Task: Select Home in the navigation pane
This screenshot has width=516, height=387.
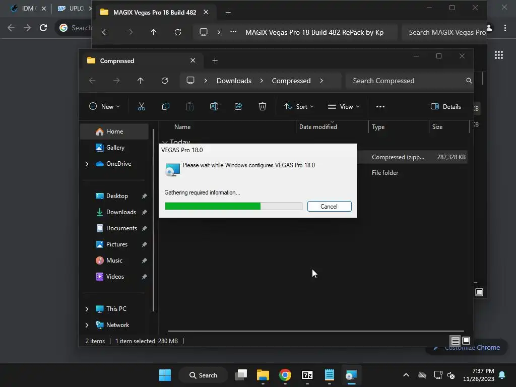Action: coord(114,132)
